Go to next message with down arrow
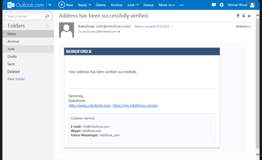 [x=243, y=16]
